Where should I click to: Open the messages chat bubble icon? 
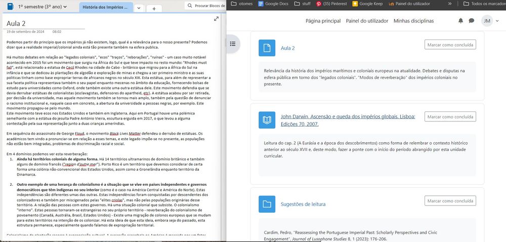tap(472, 21)
